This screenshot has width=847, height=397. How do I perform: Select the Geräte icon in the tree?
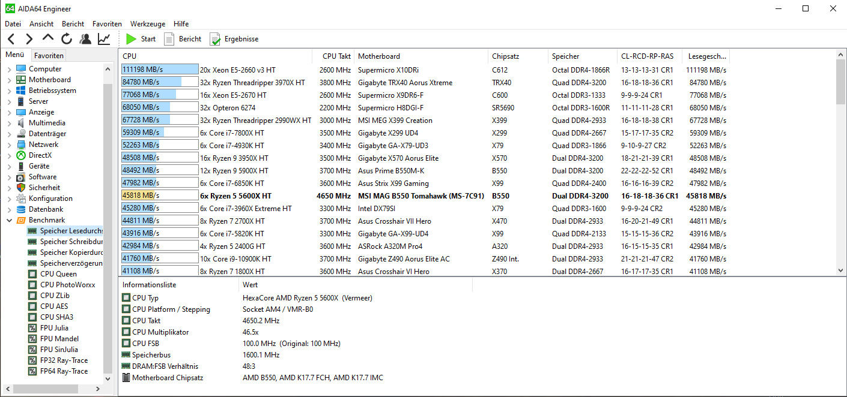(x=21, y=166)
